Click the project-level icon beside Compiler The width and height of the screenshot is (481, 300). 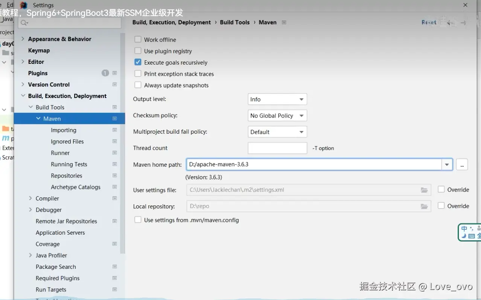click(115, 198)
